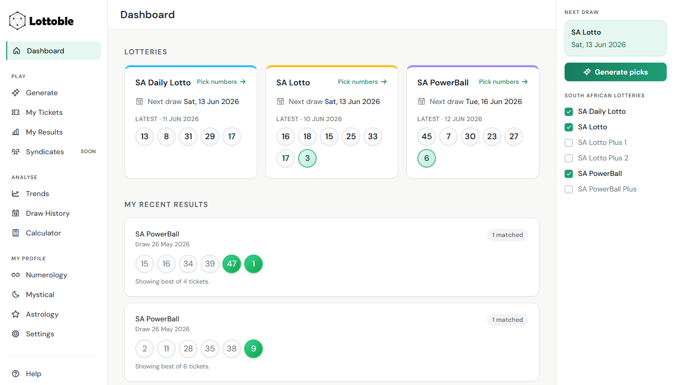The width and height of the screenshot is (675, 385).
Task: Click the SA PowerBall card title
Action: click(443, 82)
